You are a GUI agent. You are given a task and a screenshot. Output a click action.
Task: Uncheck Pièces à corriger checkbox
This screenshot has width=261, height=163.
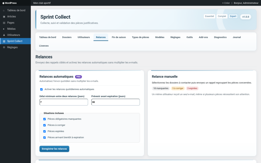(x=44, y=125)
